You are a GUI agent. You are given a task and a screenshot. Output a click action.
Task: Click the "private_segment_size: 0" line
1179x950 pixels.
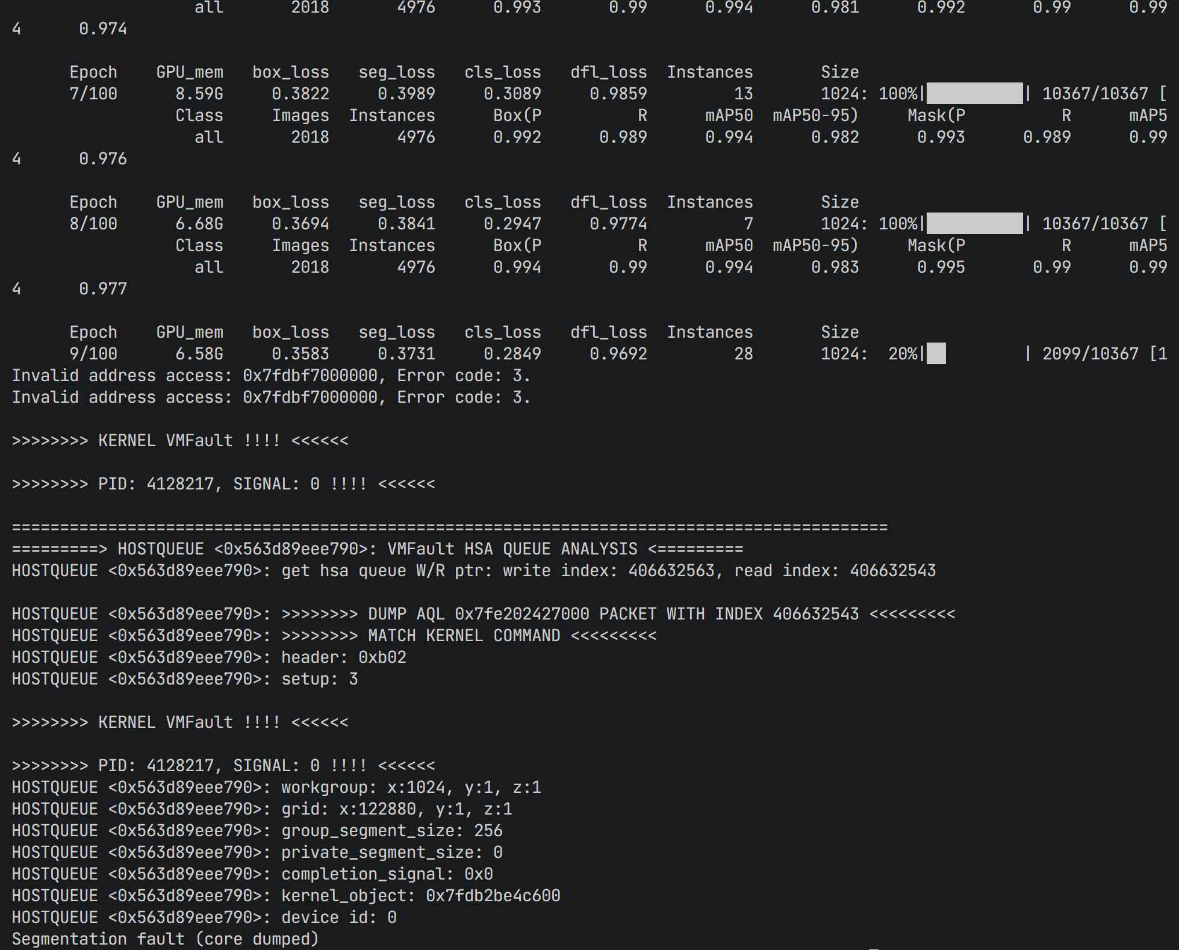tap(257, 852)
